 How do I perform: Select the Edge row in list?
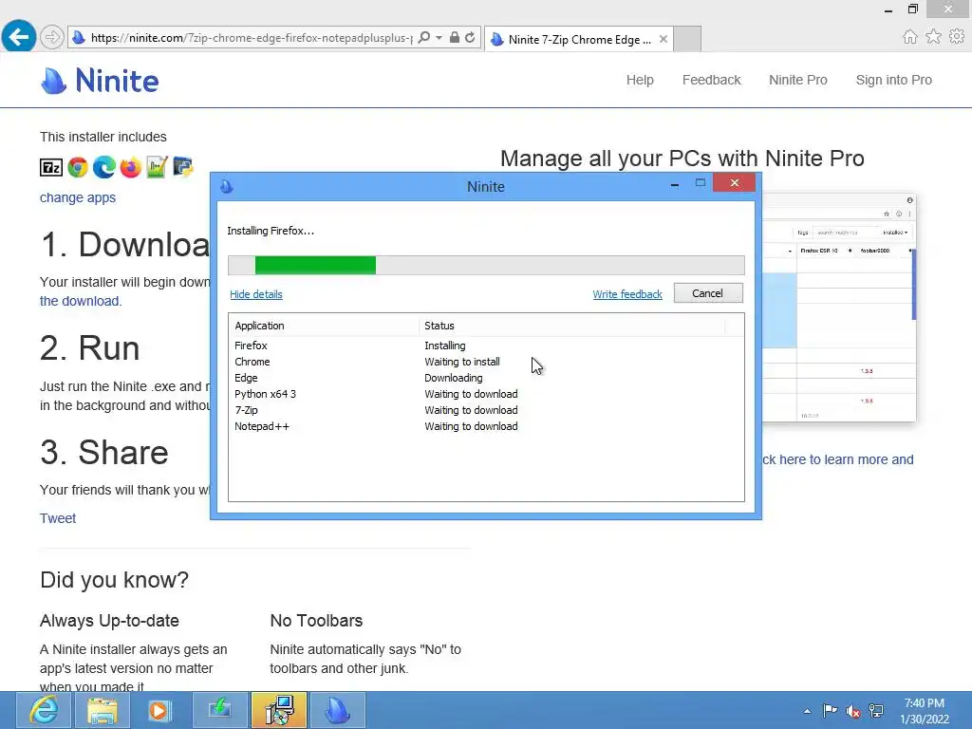486,378
